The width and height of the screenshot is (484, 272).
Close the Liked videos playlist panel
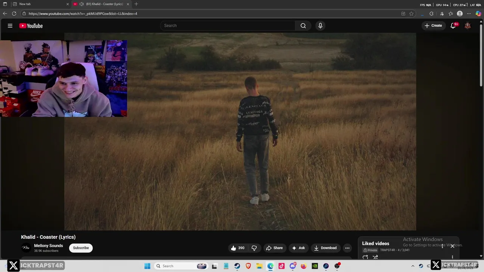[x=452, y=246]
